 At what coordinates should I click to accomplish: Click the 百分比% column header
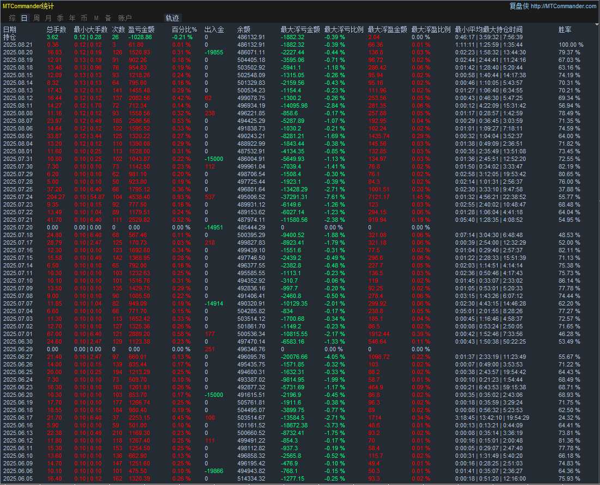tap(185, 29)
